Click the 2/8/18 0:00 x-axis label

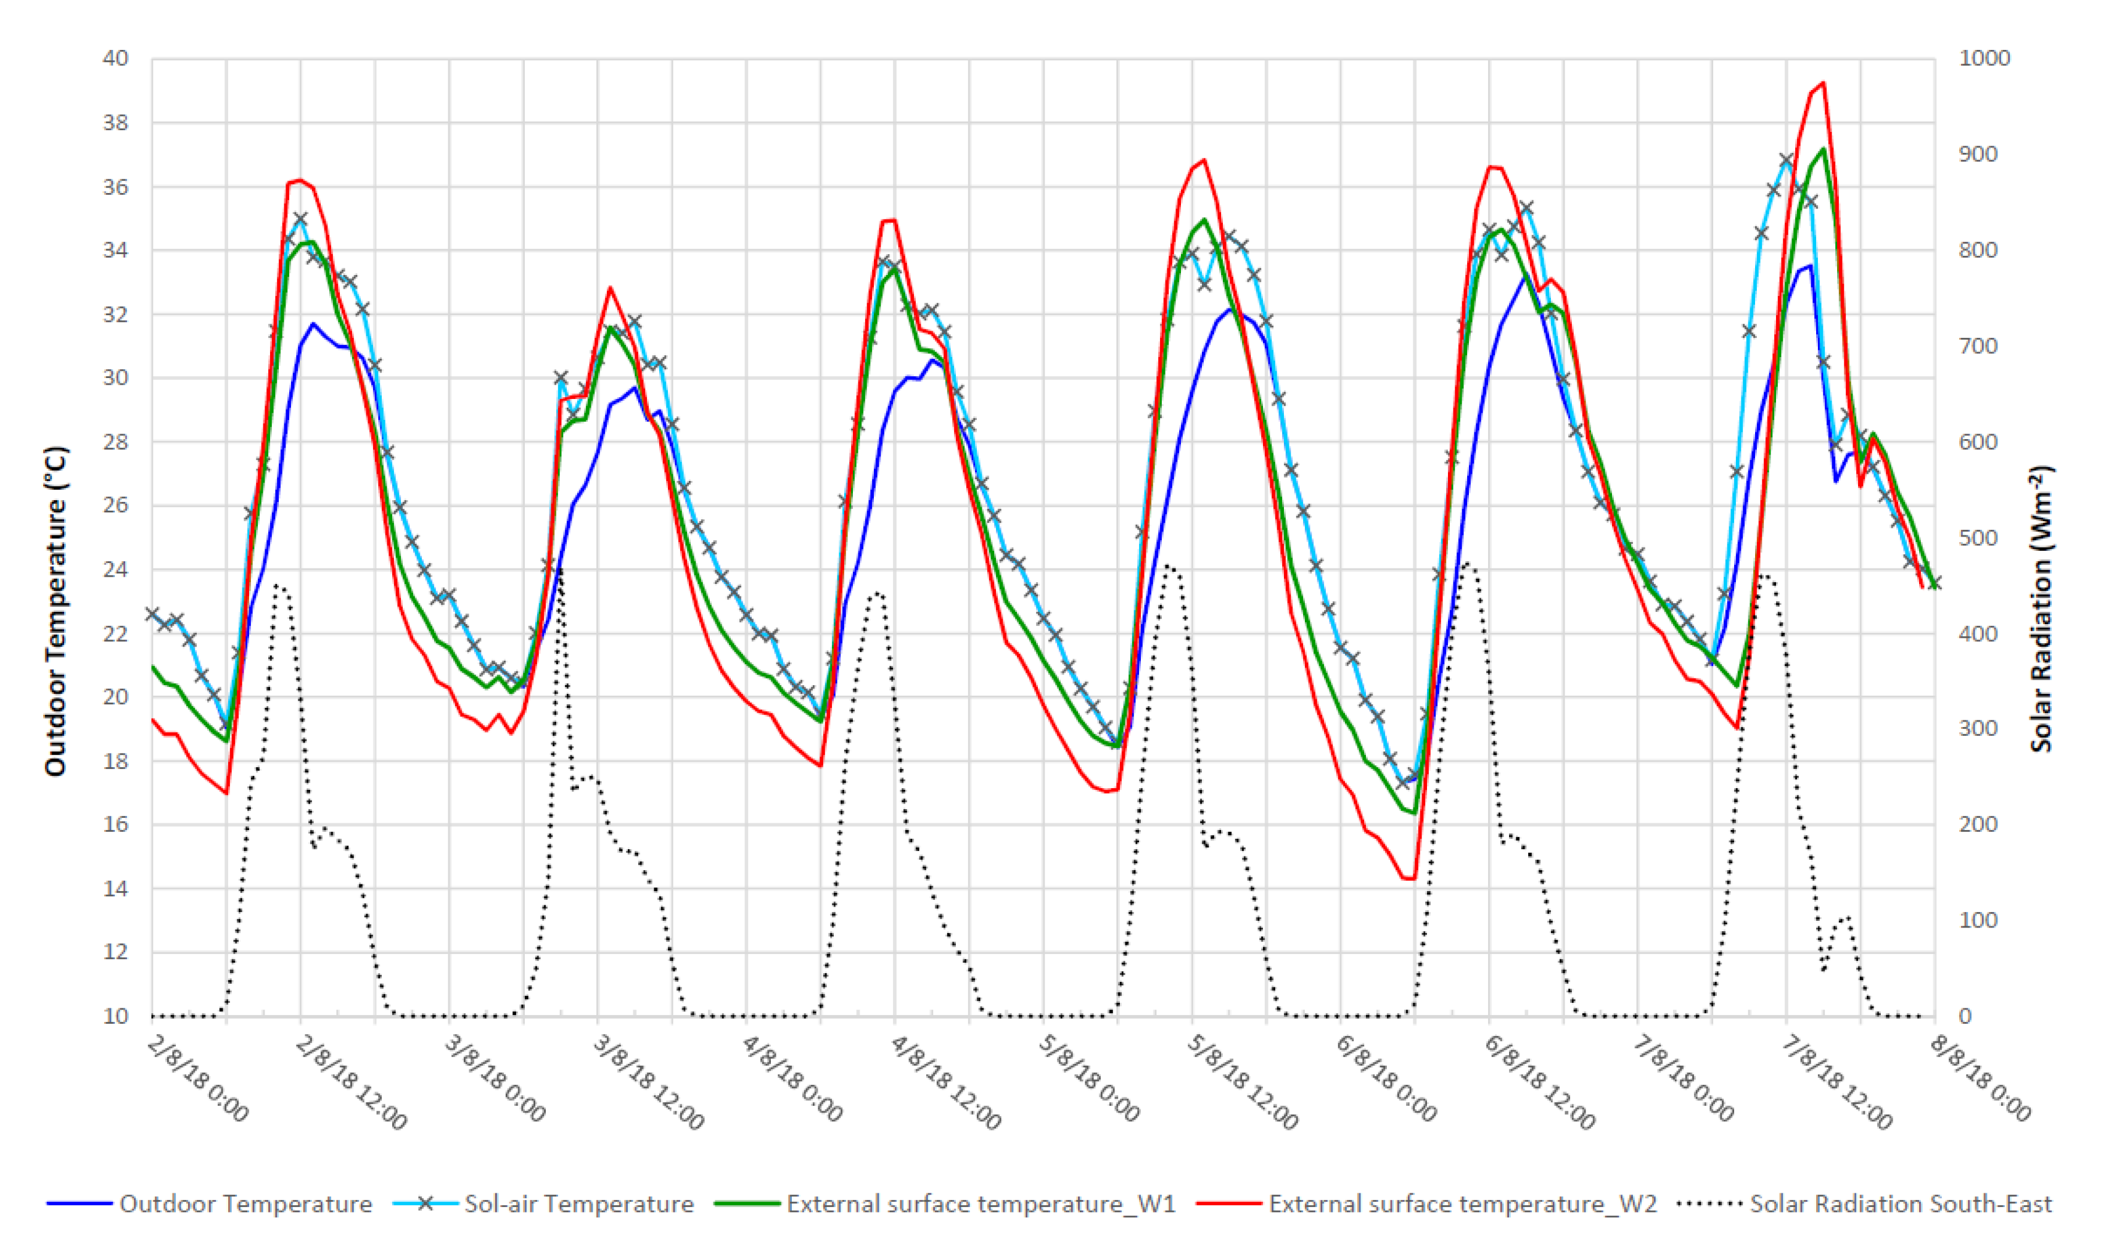click(x=199, y=1079)
